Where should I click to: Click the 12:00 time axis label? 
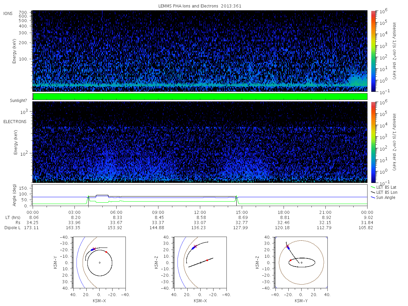coord(200,211)
